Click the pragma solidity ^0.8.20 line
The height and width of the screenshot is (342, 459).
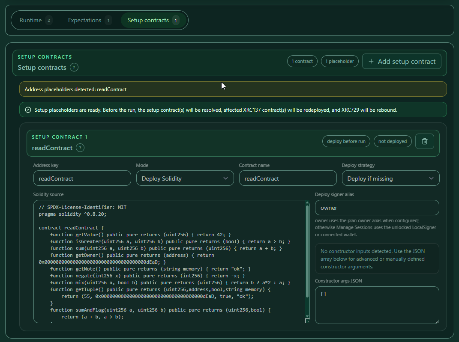(72, 214)
